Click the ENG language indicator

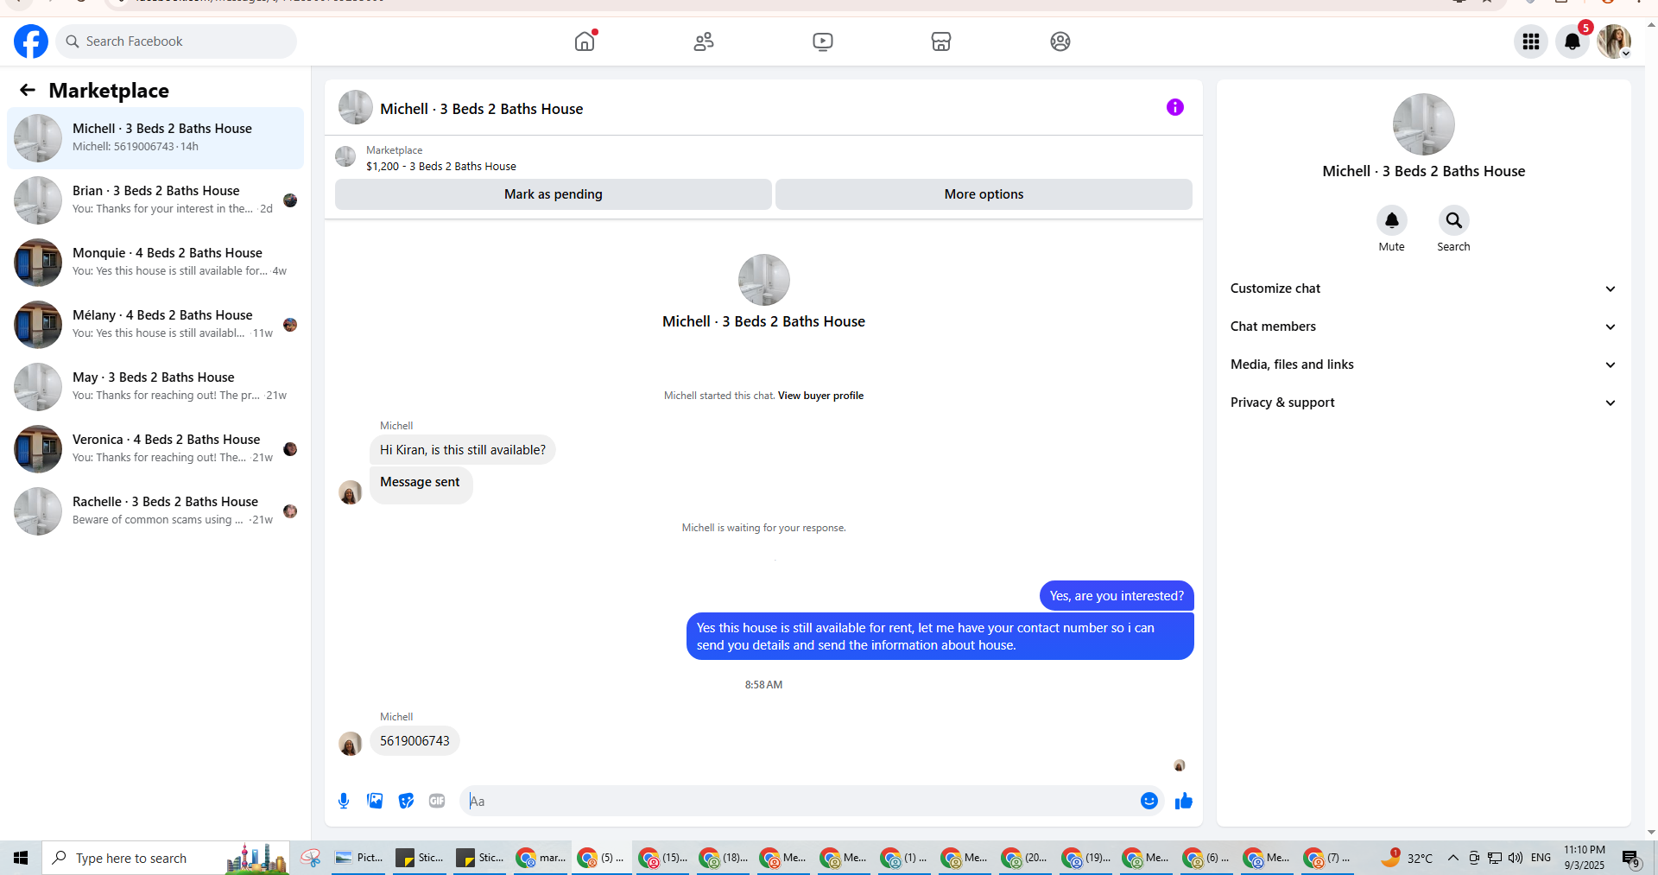pos(1541,858)
